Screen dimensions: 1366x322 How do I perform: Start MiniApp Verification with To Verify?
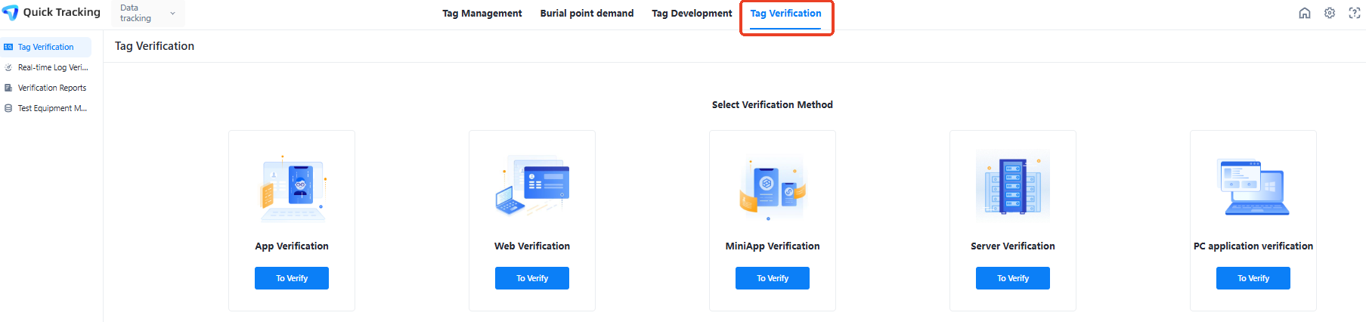coord(772,278)
